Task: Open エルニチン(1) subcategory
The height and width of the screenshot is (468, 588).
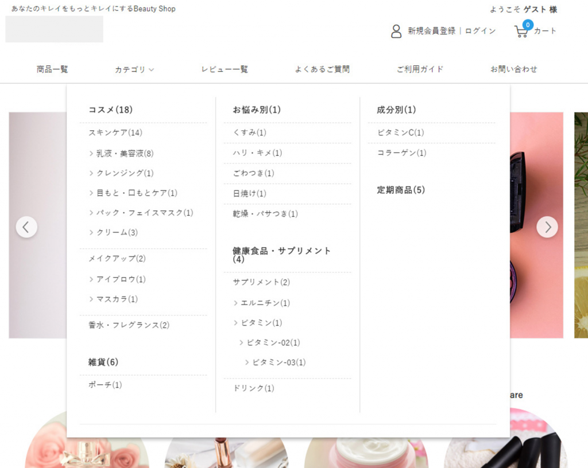Action: 265,303
